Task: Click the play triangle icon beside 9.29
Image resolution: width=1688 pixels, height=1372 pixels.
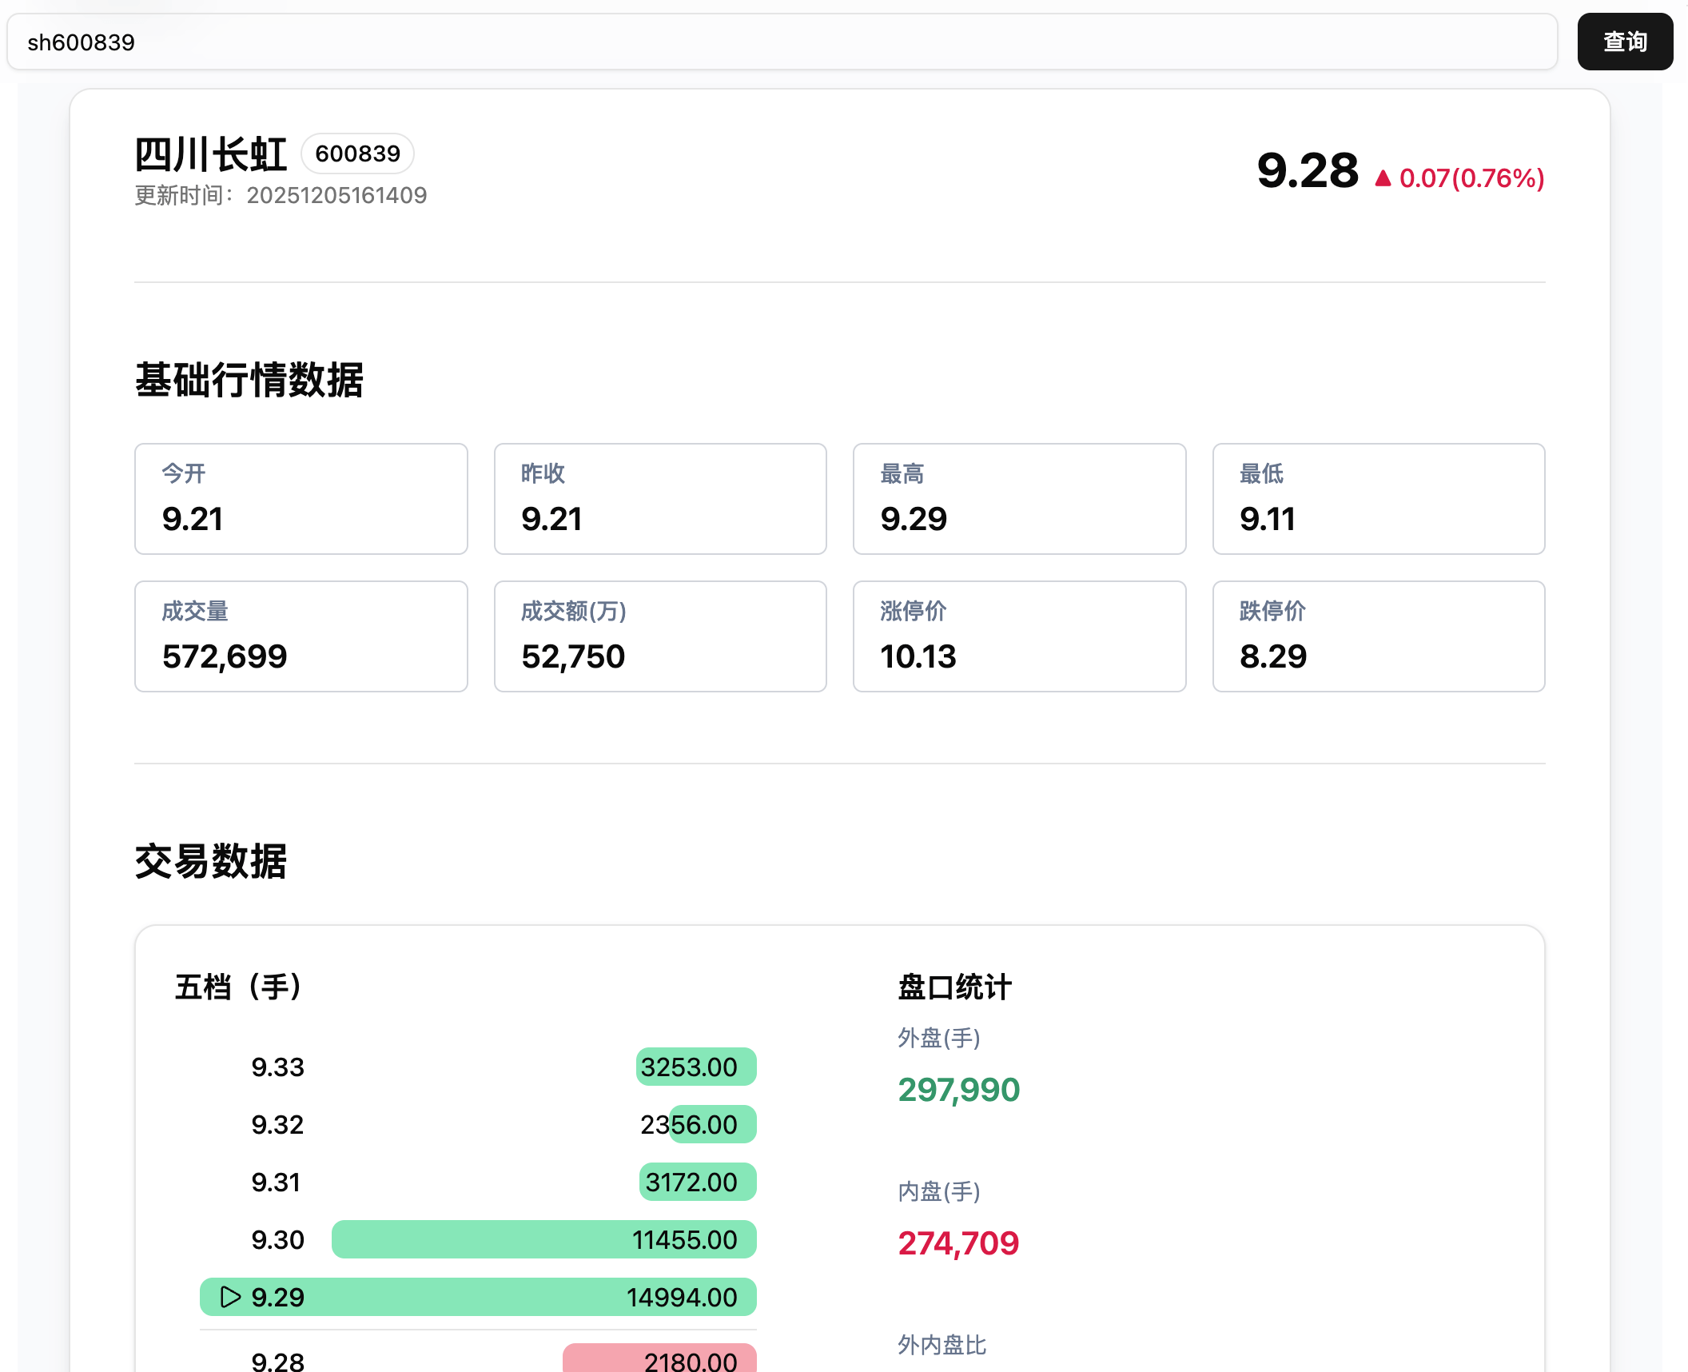Action: 230,1297
